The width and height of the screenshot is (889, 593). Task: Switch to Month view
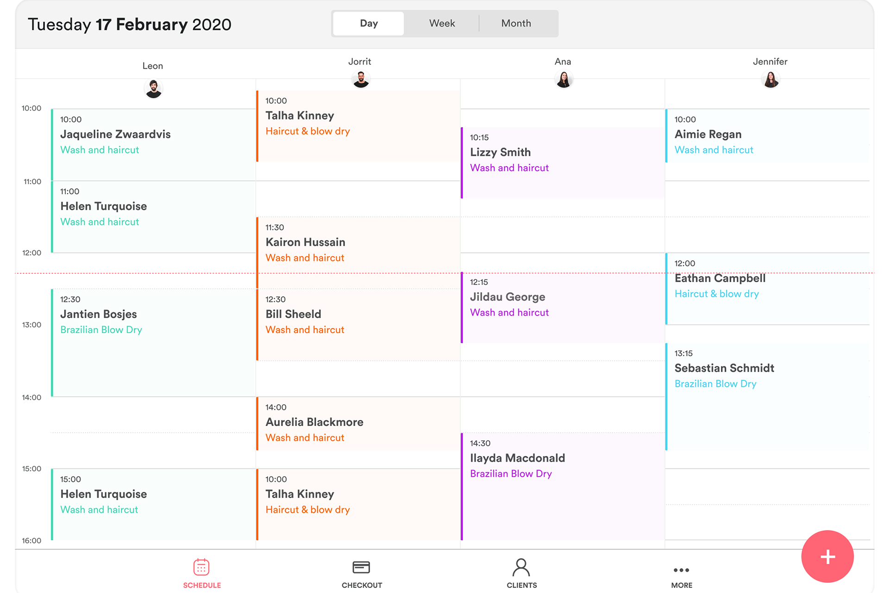point(516,24)
